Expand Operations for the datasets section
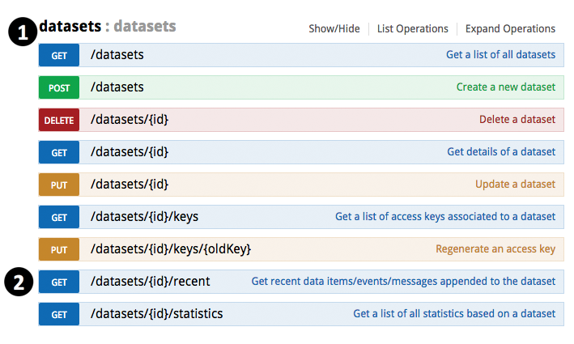This screenshot has height=344, width=574. coord(510,28)
